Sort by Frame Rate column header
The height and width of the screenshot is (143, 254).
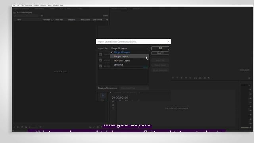[46, 20]
